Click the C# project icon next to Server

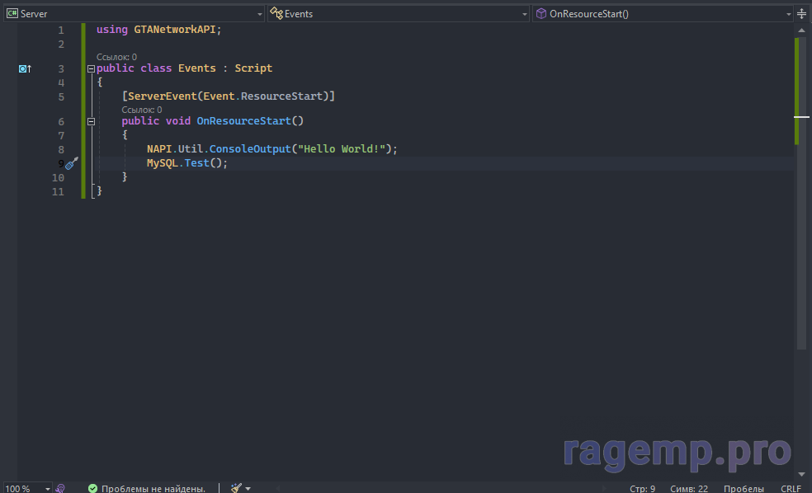[12, 14]
